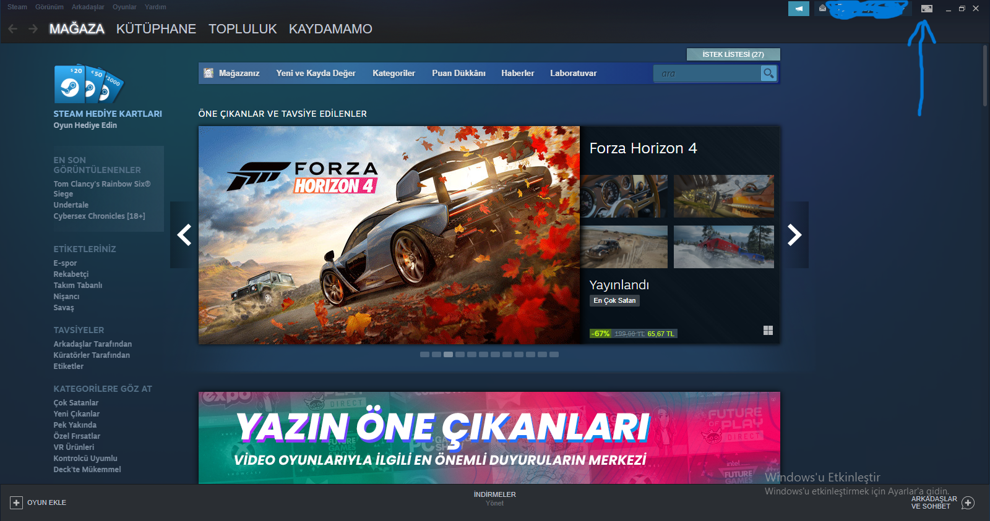The height and width of the screenshot is (521, 990).
Task: Open ARKADAŞLAR VE SOHBET panel
Action: (934, 502)
